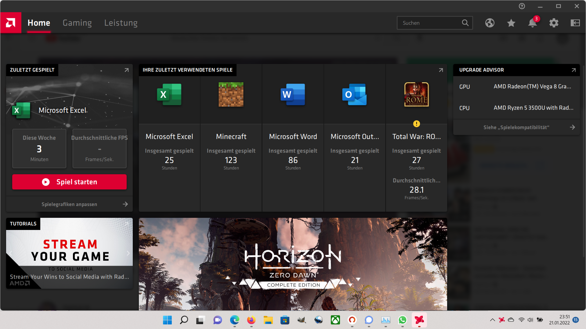Expand the Zuletzt Verwendeten Spiele panel arrow
Screen dimensions: 586x329
[x=441, y=70]
